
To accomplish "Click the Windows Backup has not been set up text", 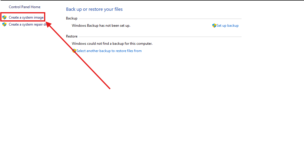I will pyautogui.click(x=101, y=26).
